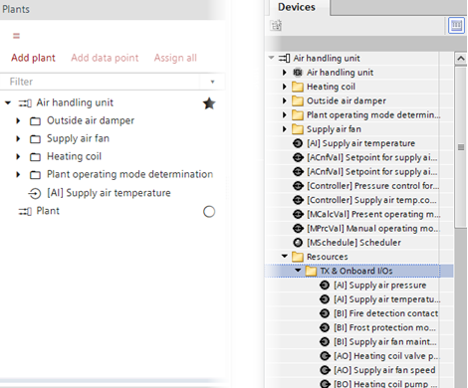Screen dimensions: 468x388
Task: Click the Devices scrollbar up arrow
Action: 461,59
